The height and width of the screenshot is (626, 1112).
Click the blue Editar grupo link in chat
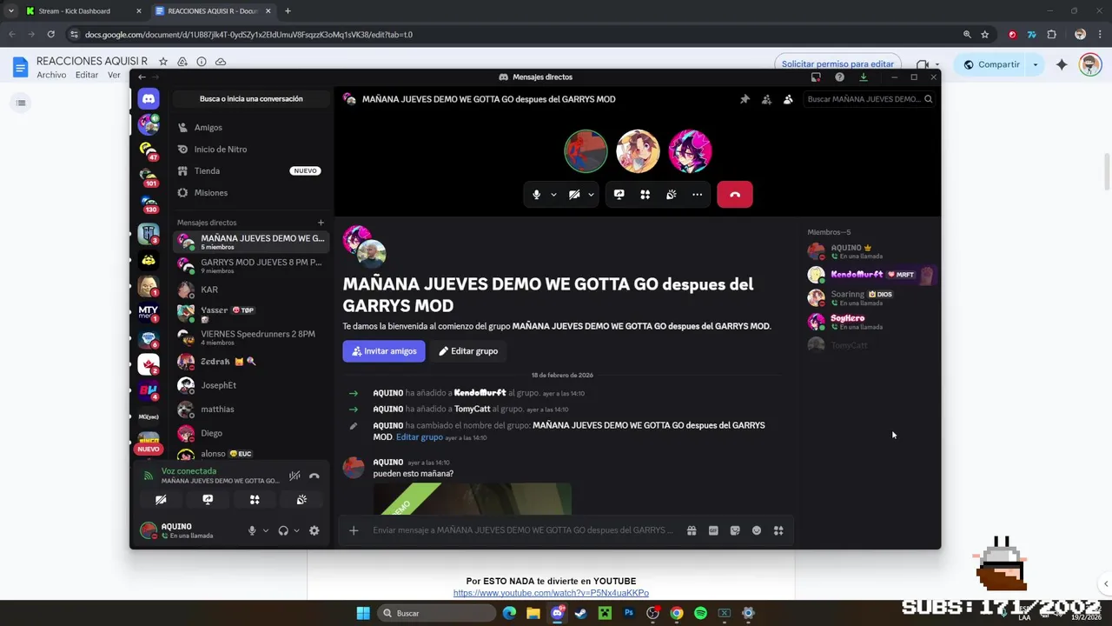(x=420, y=437)
